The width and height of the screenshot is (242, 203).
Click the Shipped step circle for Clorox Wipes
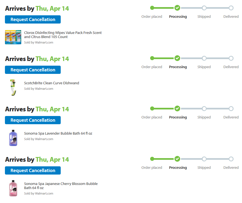point(204,8)
